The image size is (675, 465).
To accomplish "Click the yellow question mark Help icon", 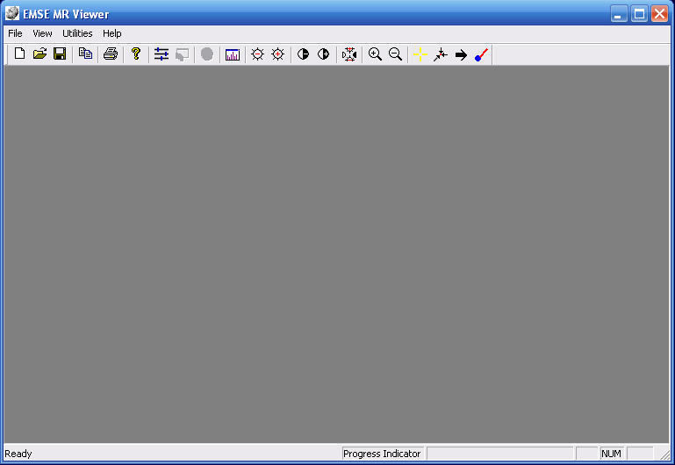I will coord(136,54).
